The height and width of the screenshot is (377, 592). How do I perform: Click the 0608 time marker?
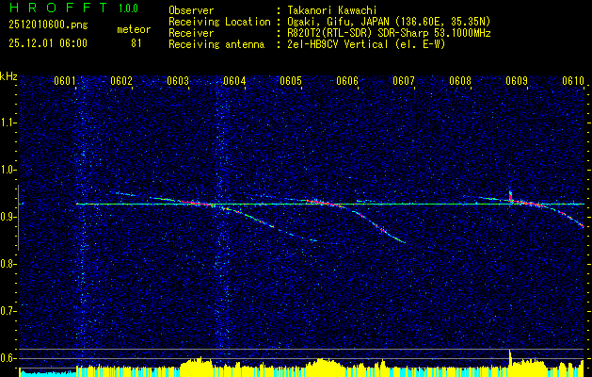(460, 81)
